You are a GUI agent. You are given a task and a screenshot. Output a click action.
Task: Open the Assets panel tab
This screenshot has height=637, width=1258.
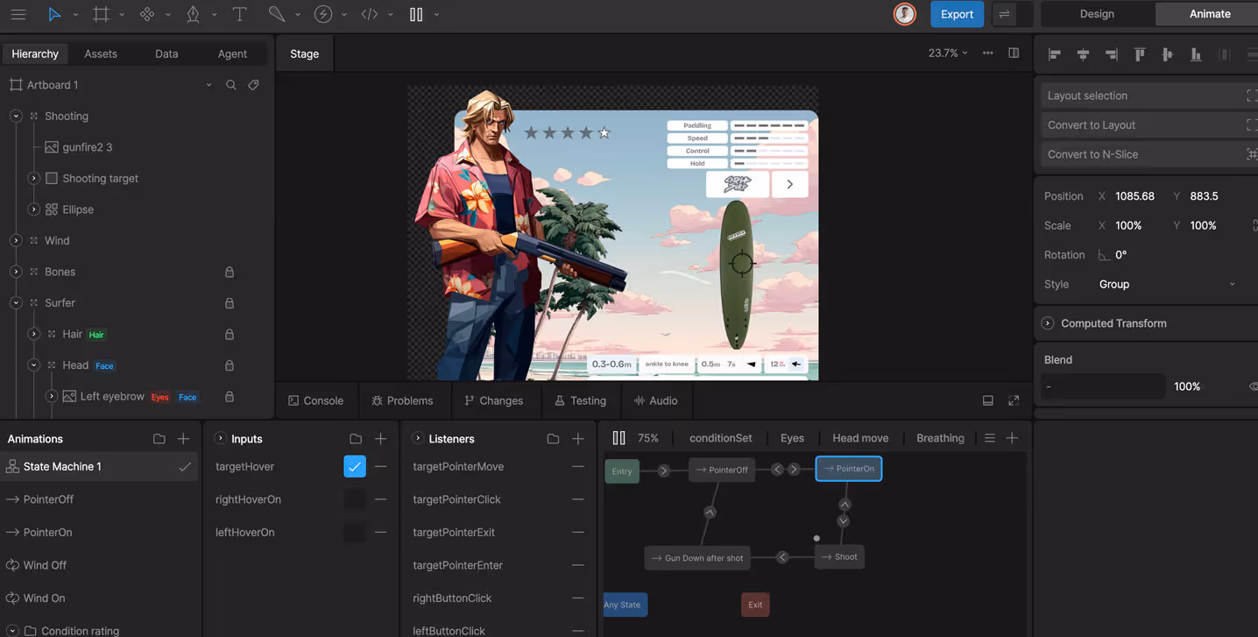(x=101, y=53)
